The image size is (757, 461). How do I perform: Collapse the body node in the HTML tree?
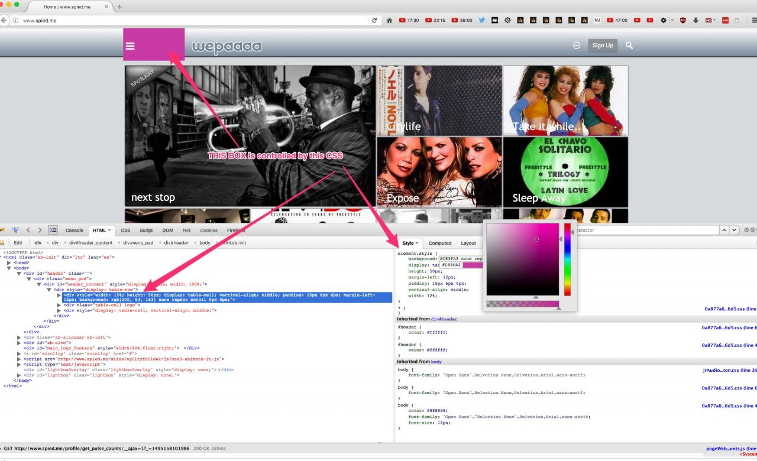[x=9, y=268]
